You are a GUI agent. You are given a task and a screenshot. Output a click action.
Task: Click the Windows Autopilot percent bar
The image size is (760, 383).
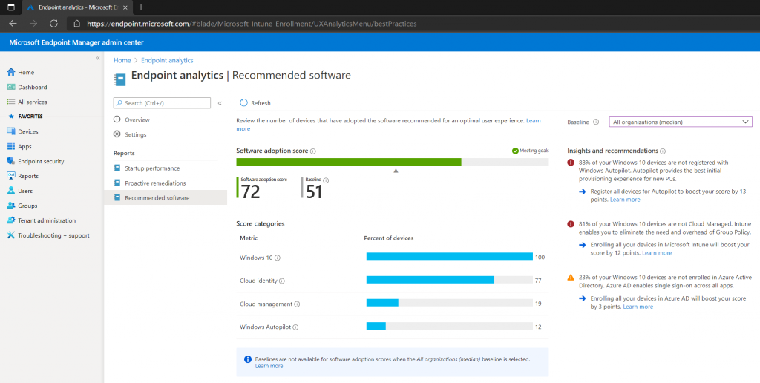point(376,326)
